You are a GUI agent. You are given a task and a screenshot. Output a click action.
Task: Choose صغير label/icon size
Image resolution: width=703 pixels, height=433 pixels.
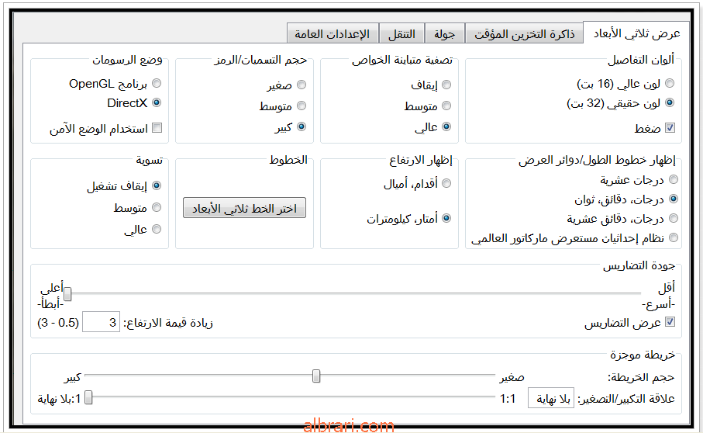[x=302, y=85]
